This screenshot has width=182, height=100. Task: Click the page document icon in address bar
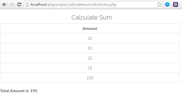tap(27, 5)
